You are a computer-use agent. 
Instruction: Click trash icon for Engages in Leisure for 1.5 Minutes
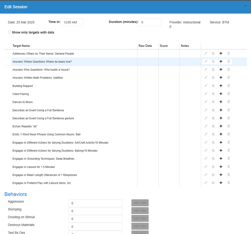click(x=229, y=167)
